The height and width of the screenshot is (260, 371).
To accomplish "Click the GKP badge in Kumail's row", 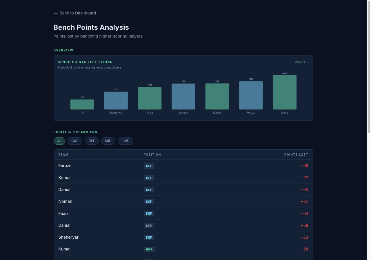I will pos(149,249).
